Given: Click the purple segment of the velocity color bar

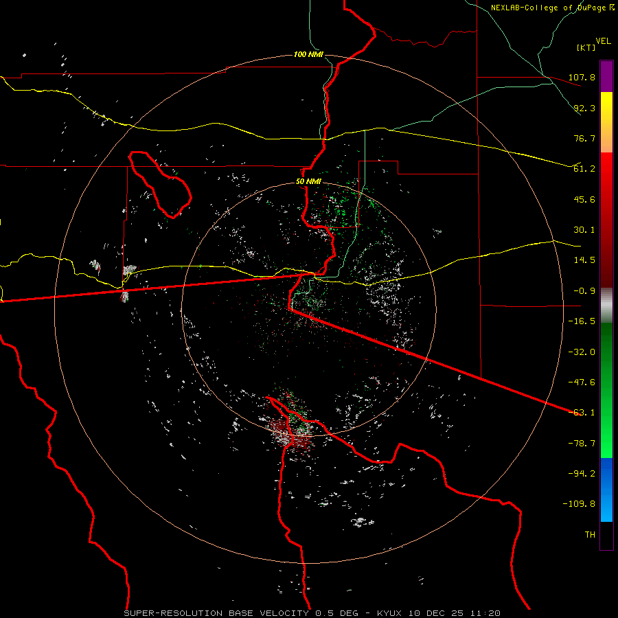Looking at the screenshot, I should pyautogui.click(x=606, y=76).
